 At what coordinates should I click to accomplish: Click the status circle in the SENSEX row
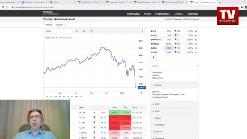(x=196, y=44)
